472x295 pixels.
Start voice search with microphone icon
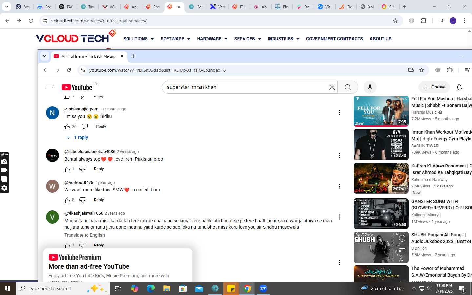tap(370, 87)
